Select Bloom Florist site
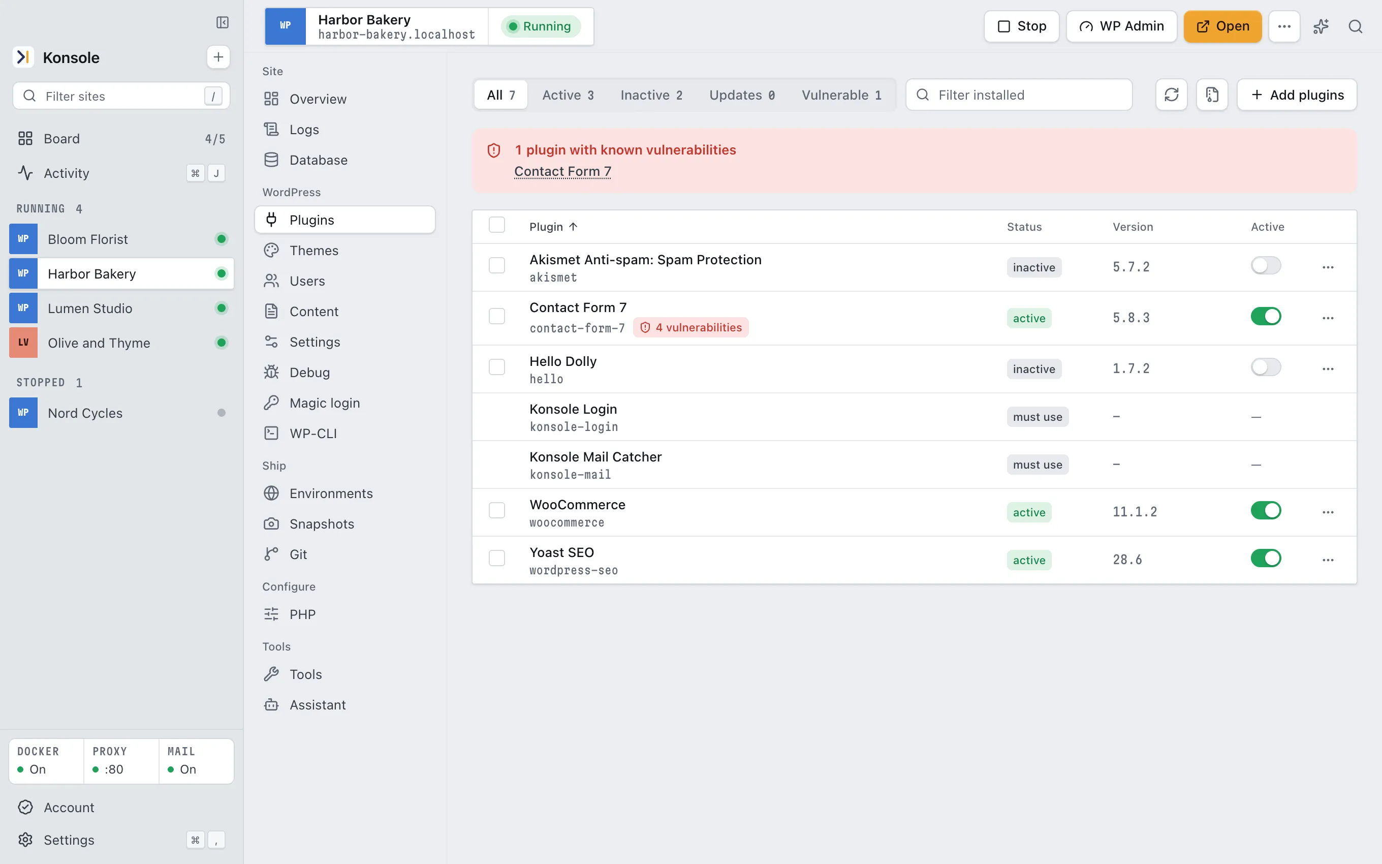Viewport: 1382px width, 864px height. click(121, 239)
